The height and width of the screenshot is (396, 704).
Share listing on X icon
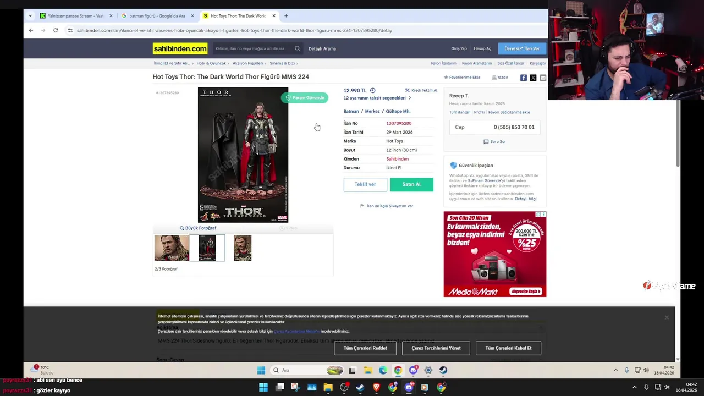pos(533,78)
